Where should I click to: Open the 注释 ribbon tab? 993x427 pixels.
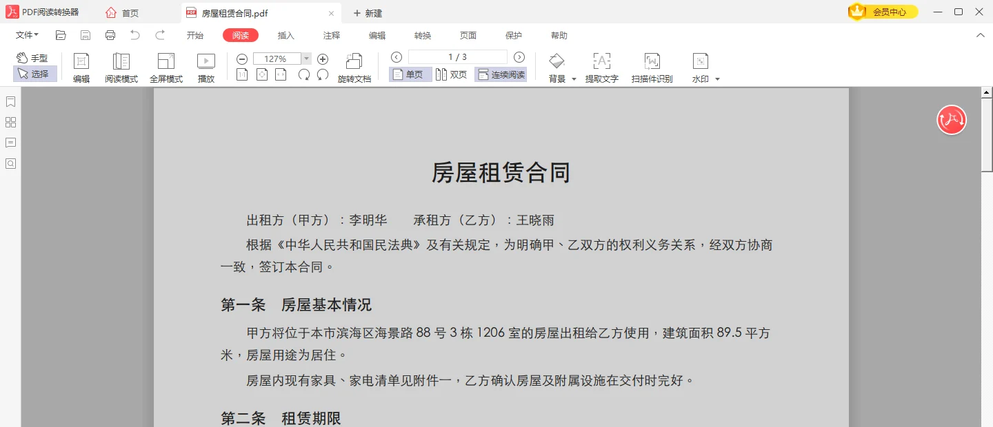click(332, 35)
